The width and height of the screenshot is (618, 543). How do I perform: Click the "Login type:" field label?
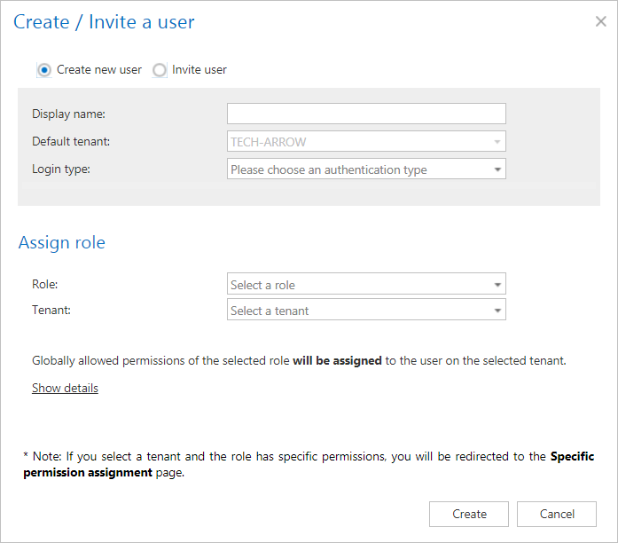(61, 169)
